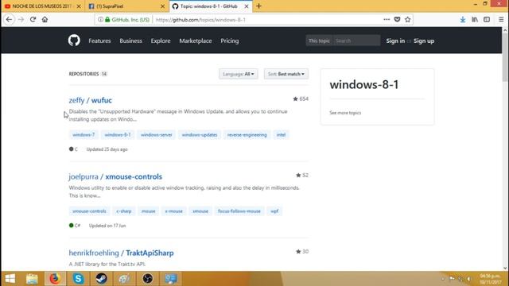Click the page vertical scrollbar thumb
Viewport: 509px width, 286px height.
(505, 58)
